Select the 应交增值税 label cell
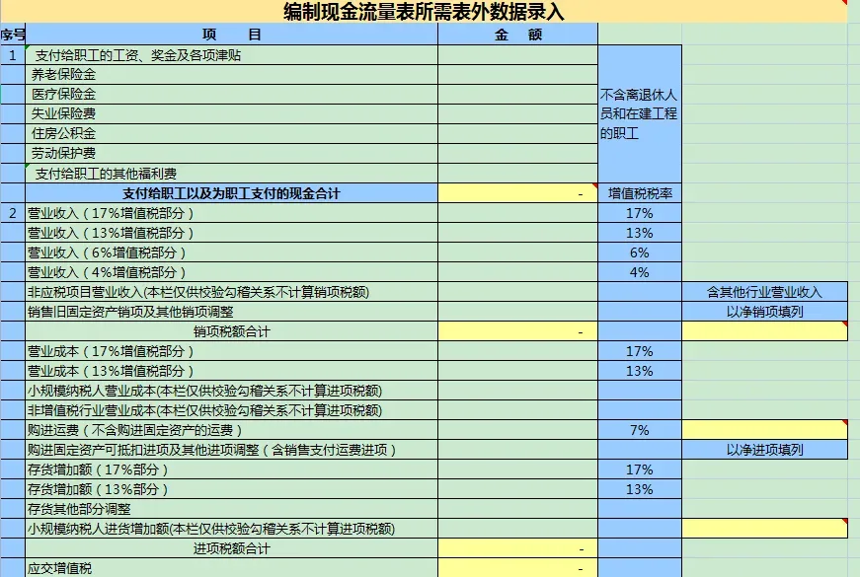This screenshot has width=860, height=577. coord(231,568)
